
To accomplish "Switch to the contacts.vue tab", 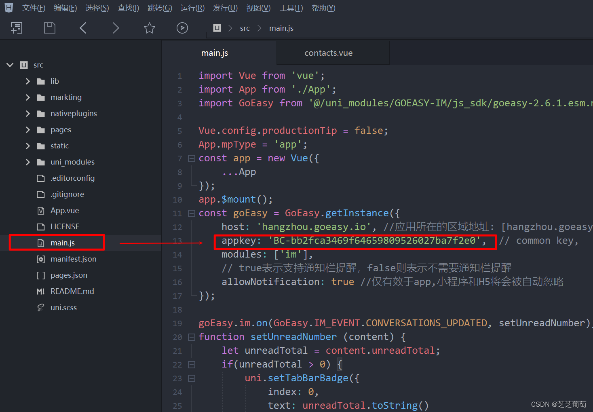I will (328, 53).
